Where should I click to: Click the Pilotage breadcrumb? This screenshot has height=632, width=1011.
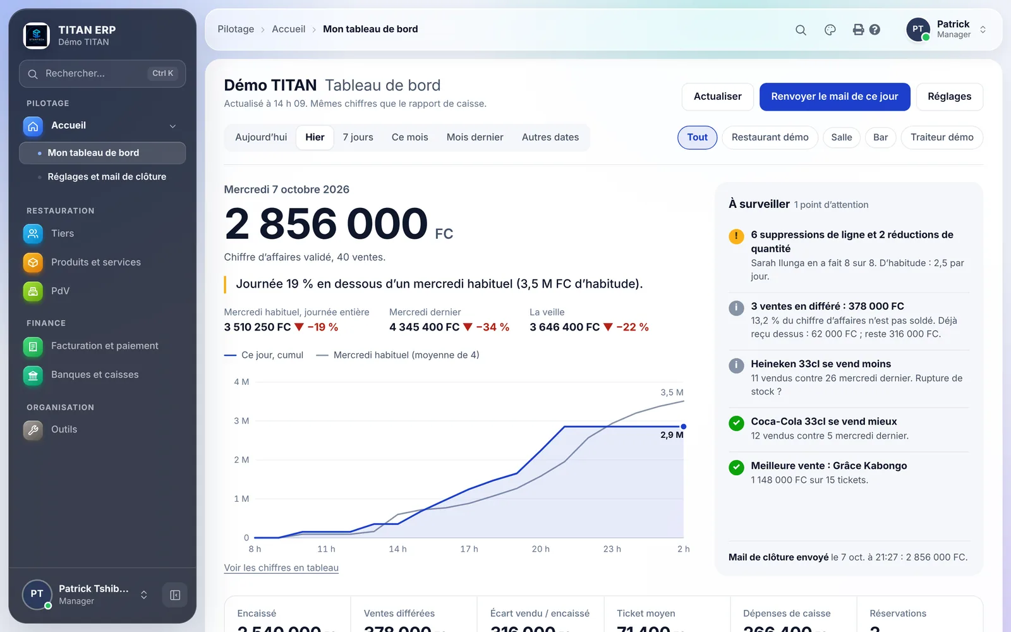(x=236, y=29)
